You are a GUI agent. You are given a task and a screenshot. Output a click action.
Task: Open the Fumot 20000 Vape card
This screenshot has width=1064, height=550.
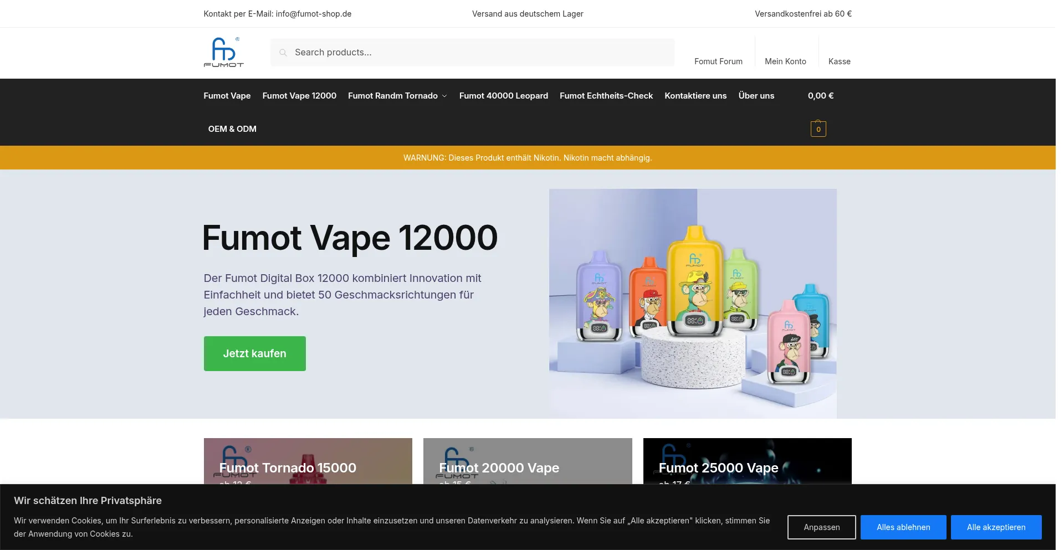point(528,461)
